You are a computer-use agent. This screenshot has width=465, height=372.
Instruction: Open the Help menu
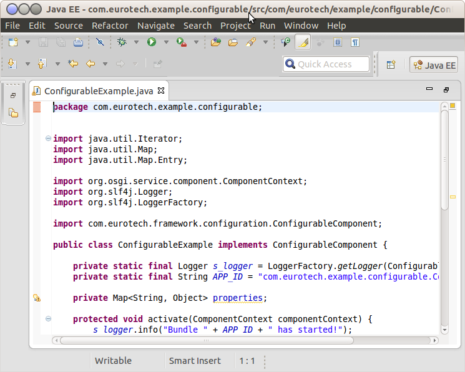pos(336,26)
